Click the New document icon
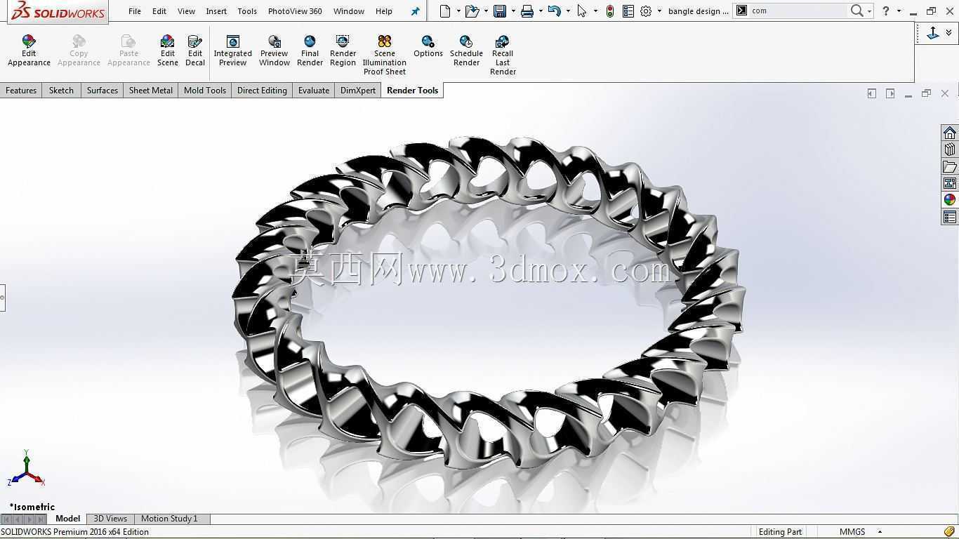 pos(445,11)
